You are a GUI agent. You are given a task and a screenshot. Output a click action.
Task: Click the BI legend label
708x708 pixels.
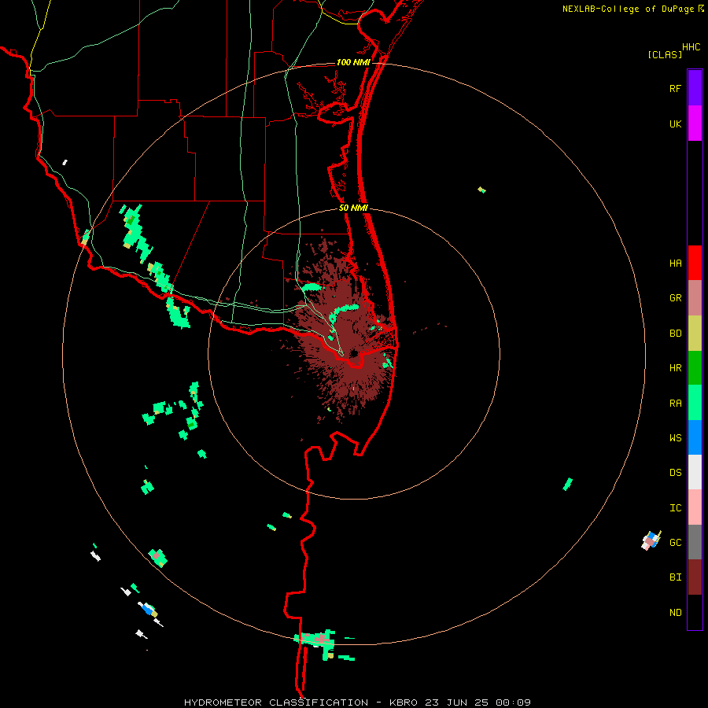click(675, 577)
